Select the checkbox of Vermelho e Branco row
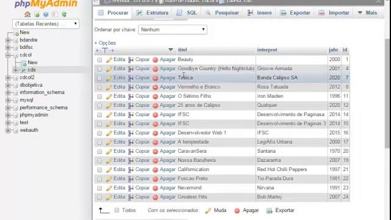 (100, 87)
